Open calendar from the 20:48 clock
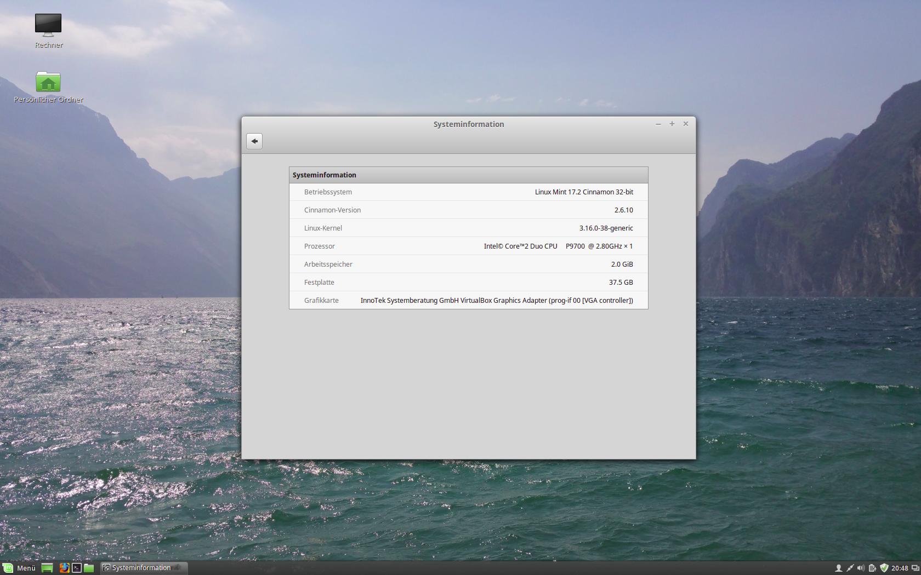This screenshot has width=921, height=575. point(900,568)
